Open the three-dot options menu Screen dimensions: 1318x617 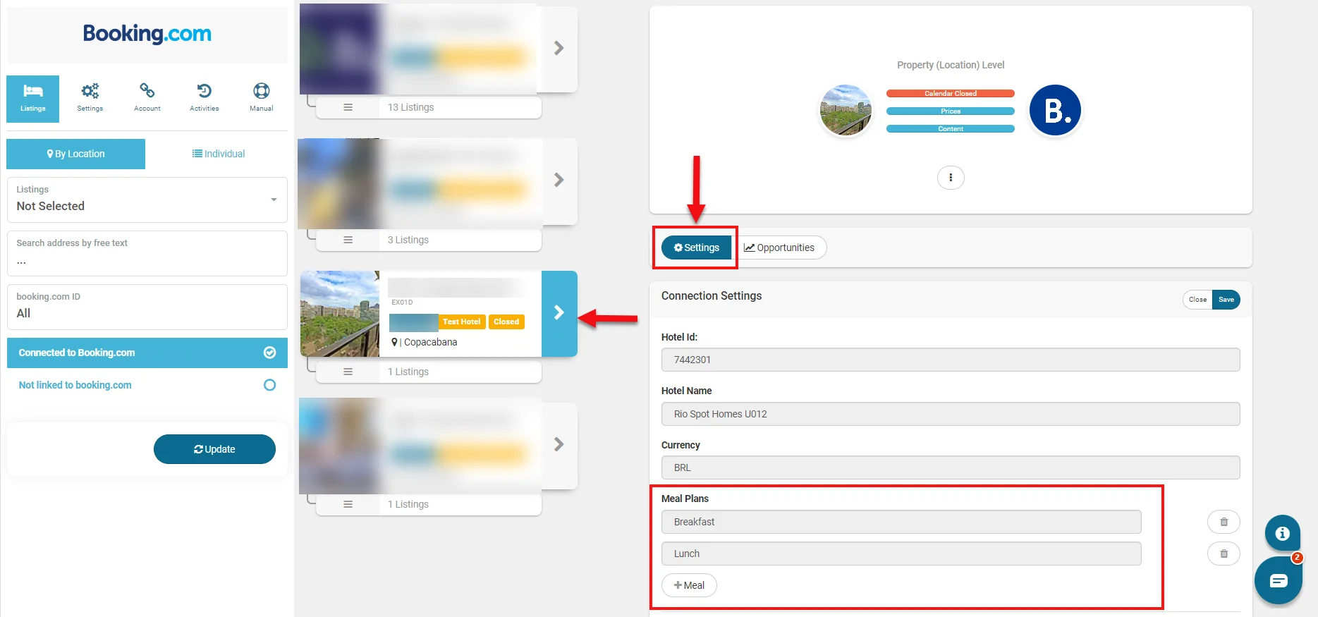951,178
